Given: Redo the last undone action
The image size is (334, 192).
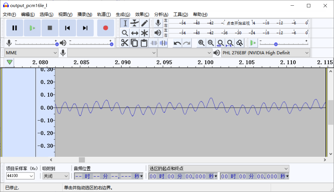Looking at the screenshot, I should (187, 43).
